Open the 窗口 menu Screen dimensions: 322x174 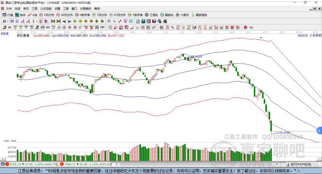coord(74,8)
